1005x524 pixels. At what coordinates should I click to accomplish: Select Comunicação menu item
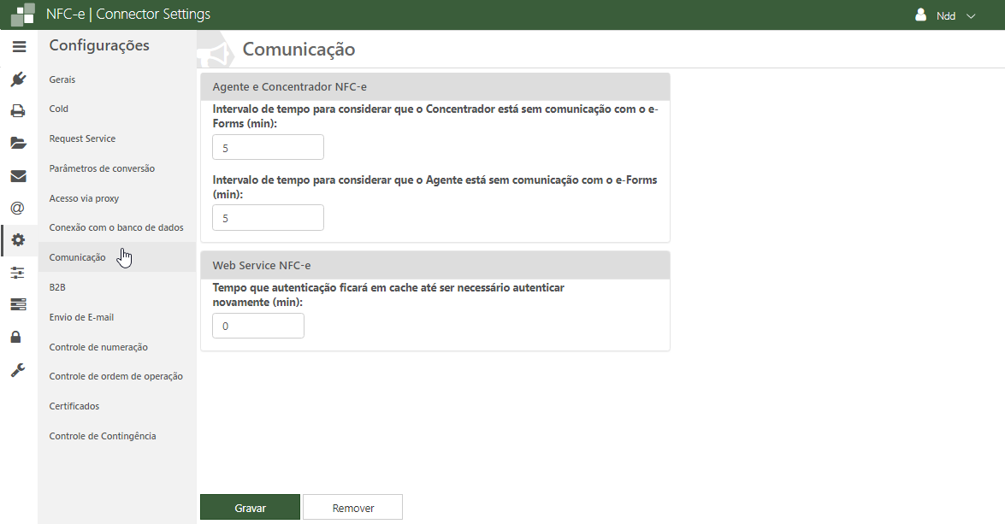116,257
